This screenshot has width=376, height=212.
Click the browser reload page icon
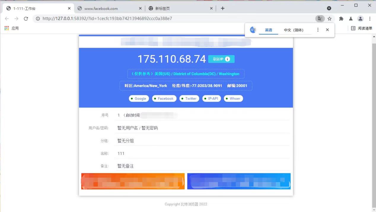(x=26, y=19)
